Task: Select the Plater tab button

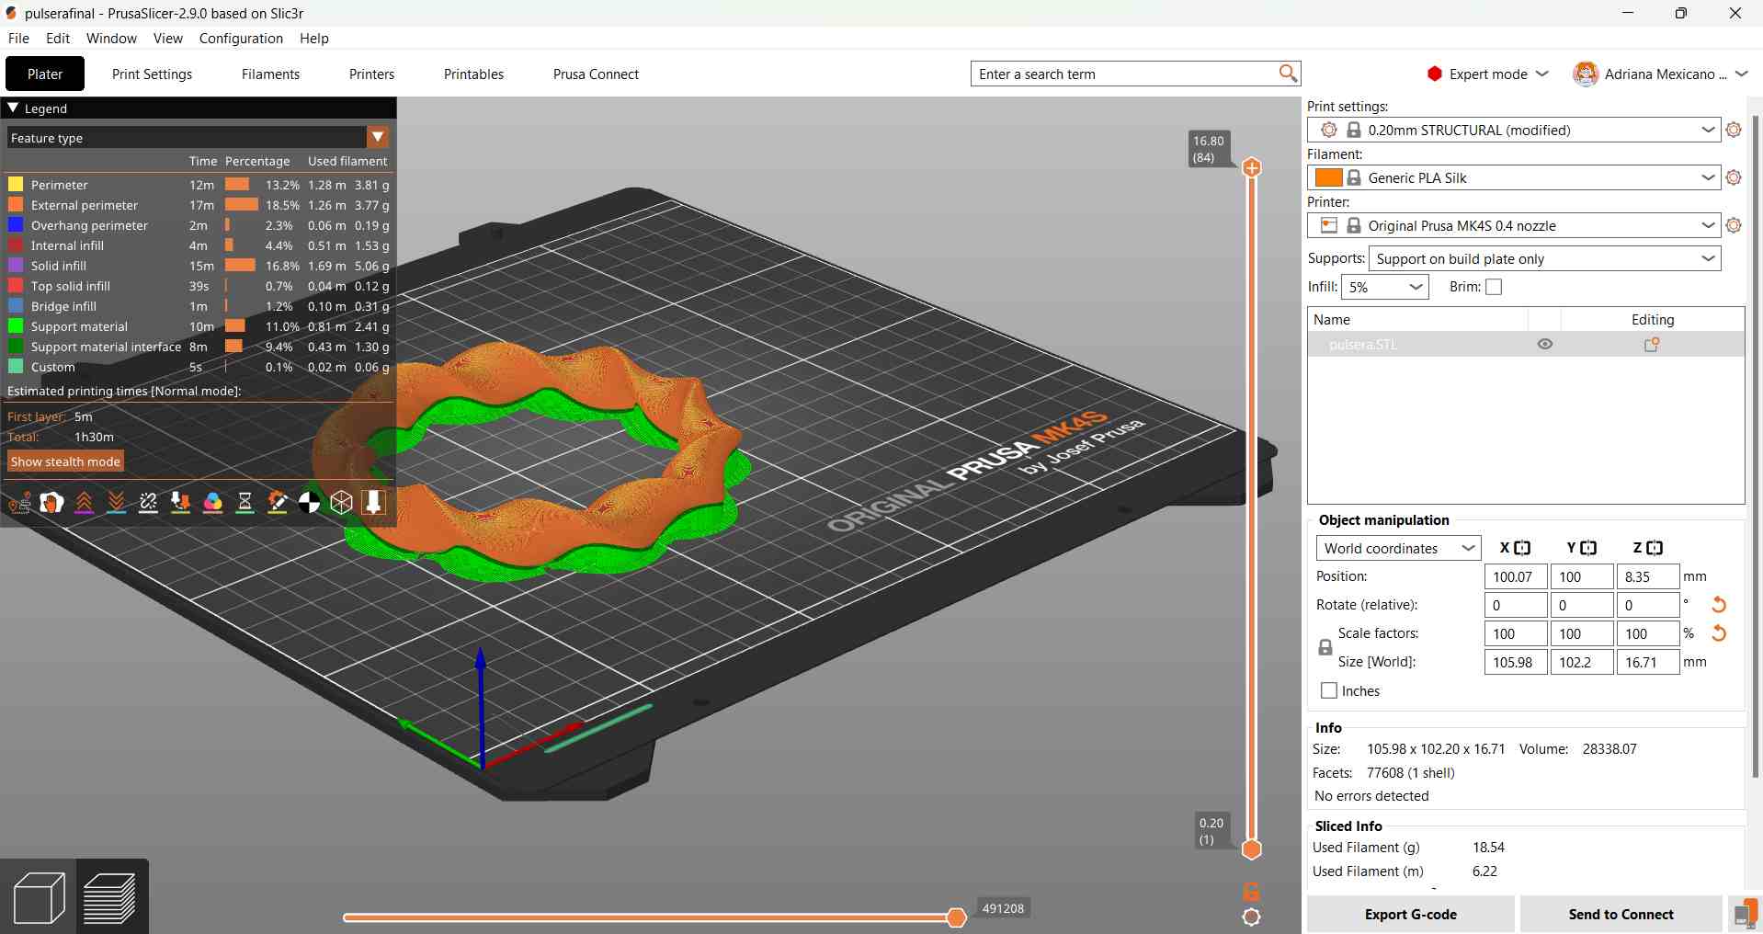Action: tap(45, 74)
